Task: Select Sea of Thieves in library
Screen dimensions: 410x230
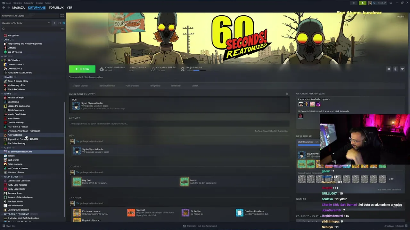Action: coord(14,52)
